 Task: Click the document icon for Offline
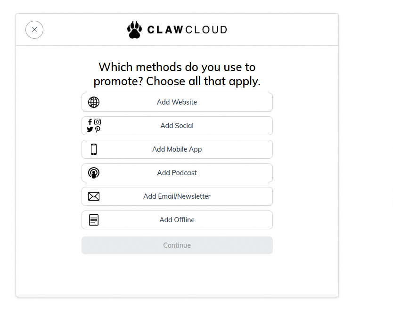coord(94,220)
